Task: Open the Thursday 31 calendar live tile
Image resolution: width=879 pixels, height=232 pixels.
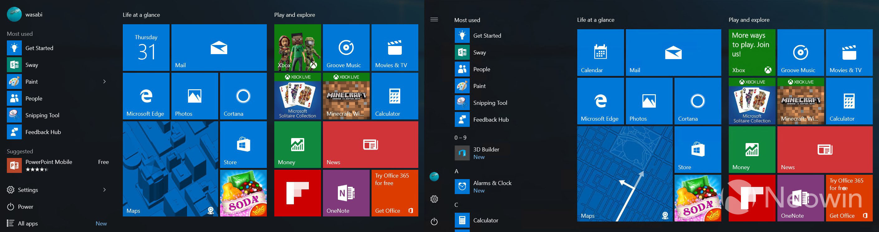Action: tap(146, 47)
